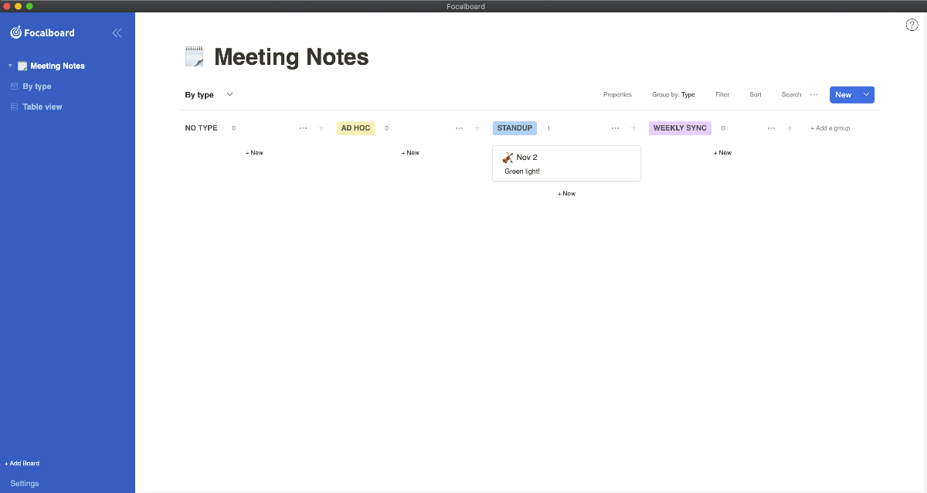This screenshot has width=927, height=493.
Task: Open the Group by: Type menu
Action: [x=674, y=95]
